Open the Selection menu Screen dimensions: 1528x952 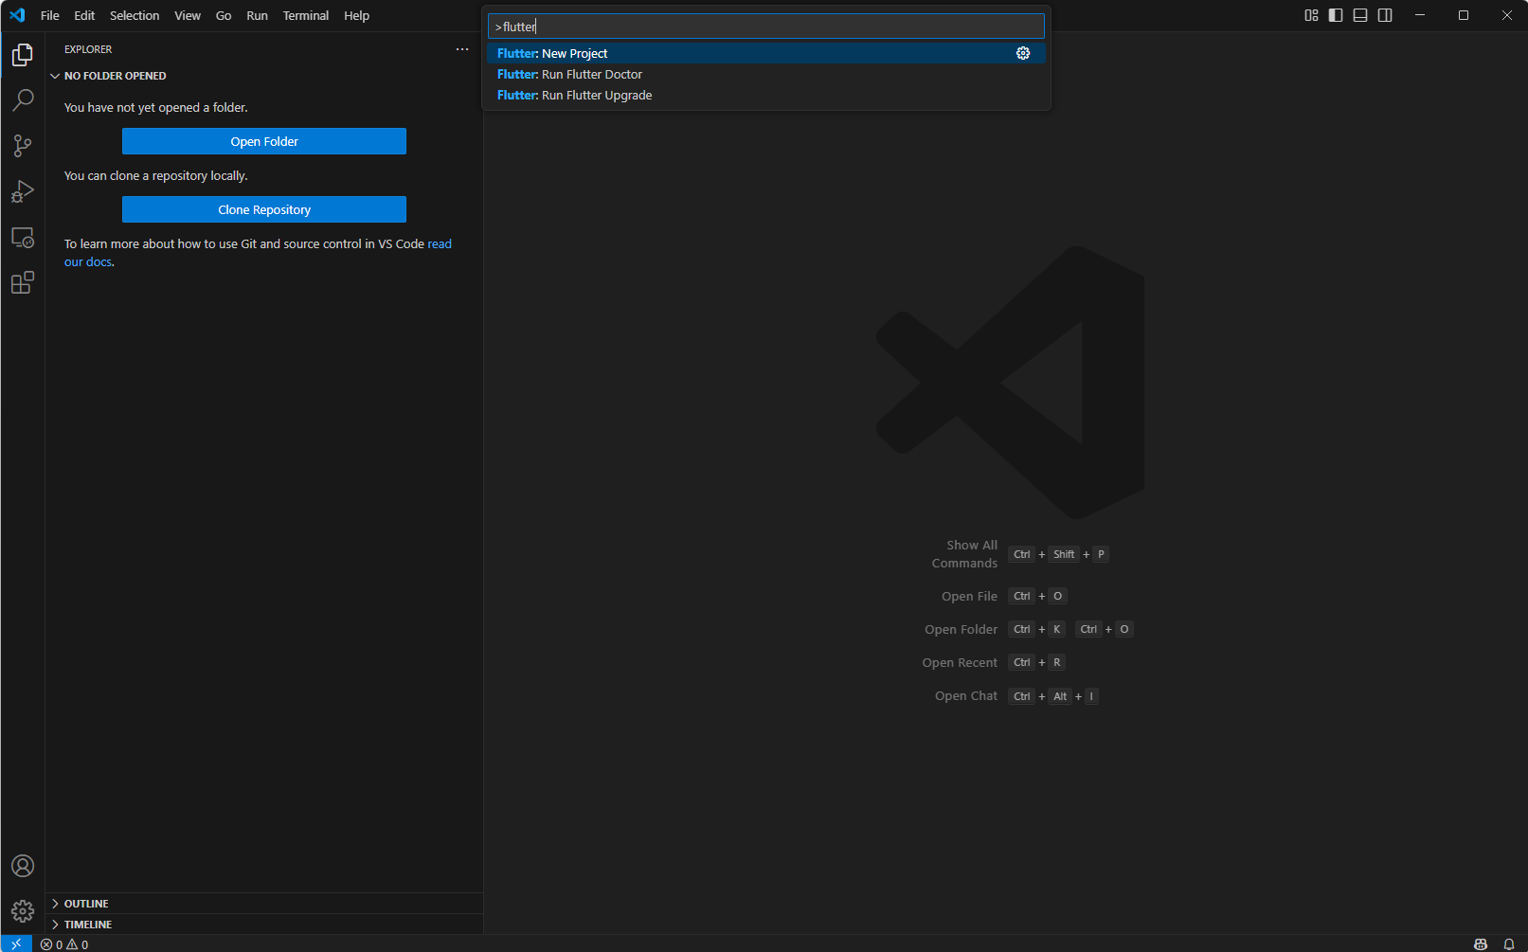point(135,15)
